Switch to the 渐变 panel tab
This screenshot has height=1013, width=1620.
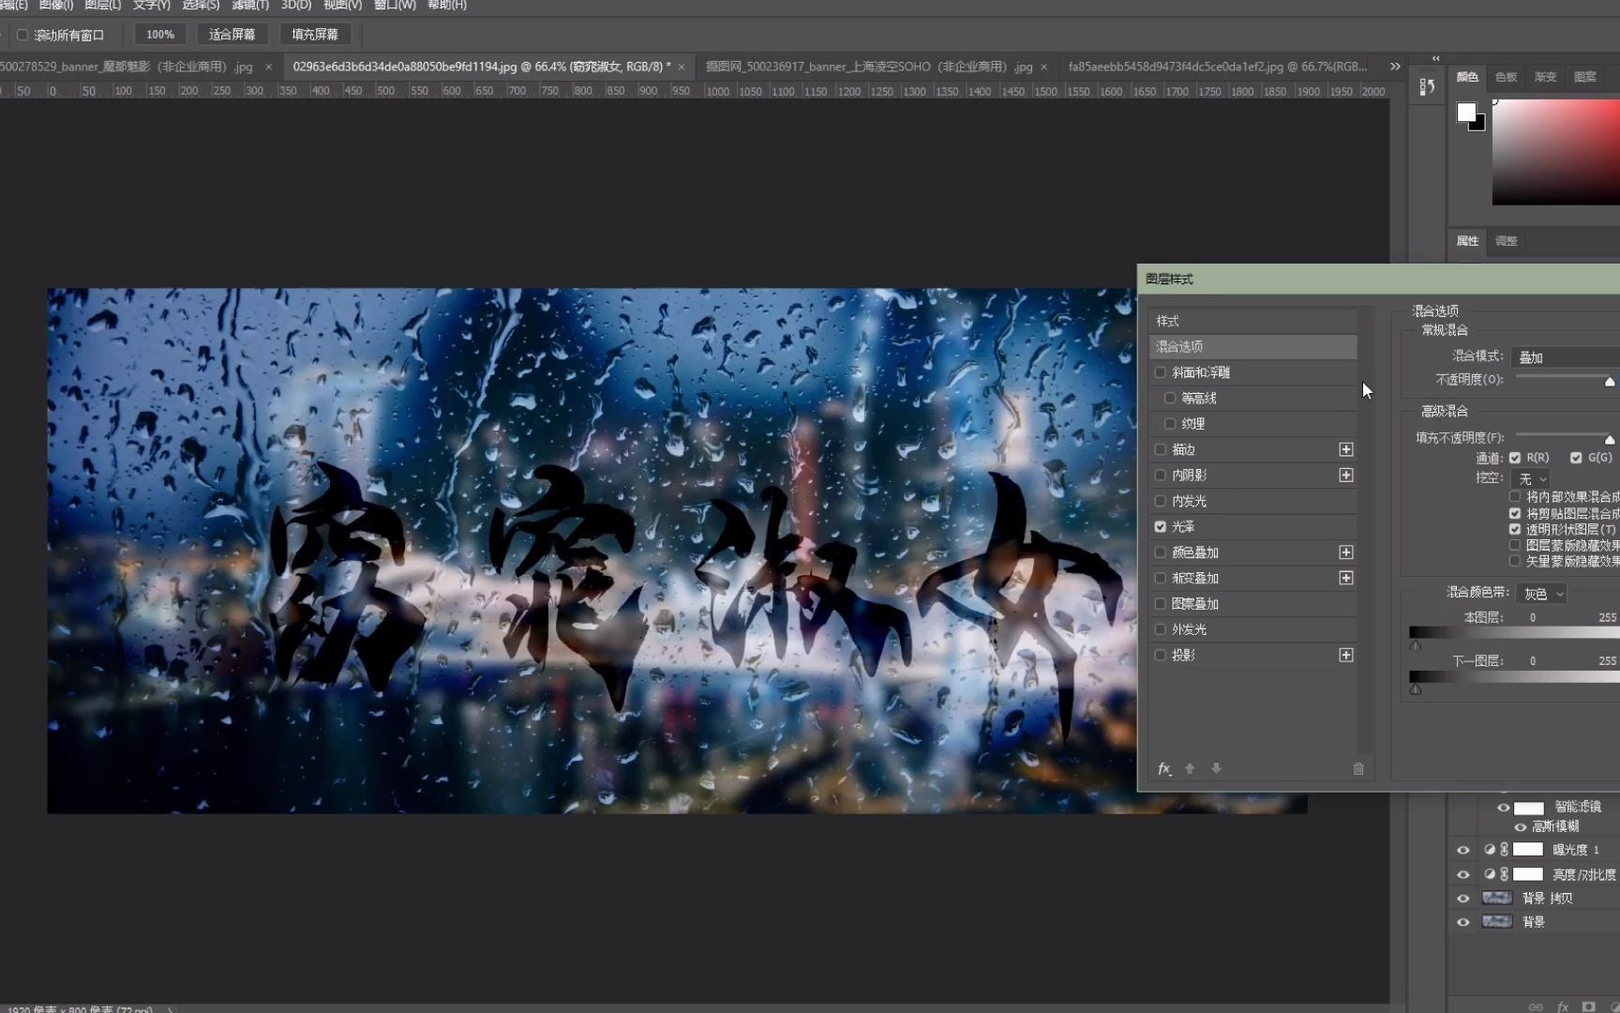1545,77
